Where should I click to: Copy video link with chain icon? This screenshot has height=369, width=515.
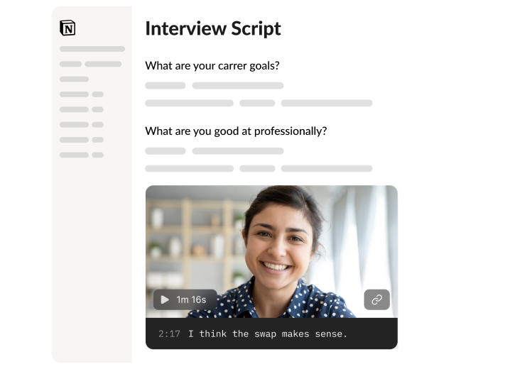[376, 299]
